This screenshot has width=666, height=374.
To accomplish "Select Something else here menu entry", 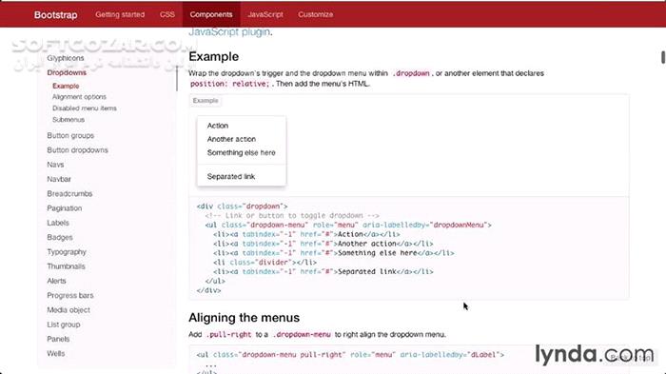I will tap(242, 152).
